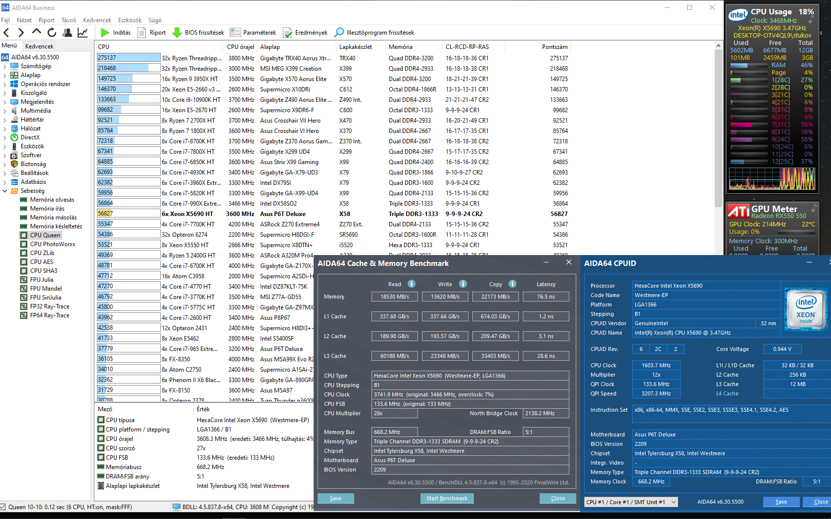
Task: Click Close in Cache & Memory Benchmark
Action: pos(558,498)
